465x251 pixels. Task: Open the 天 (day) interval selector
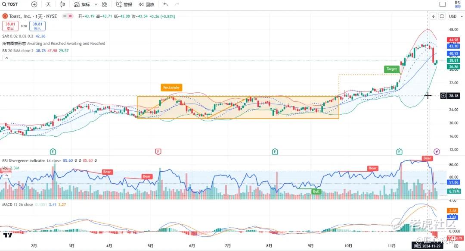click(x=48, y=4)
